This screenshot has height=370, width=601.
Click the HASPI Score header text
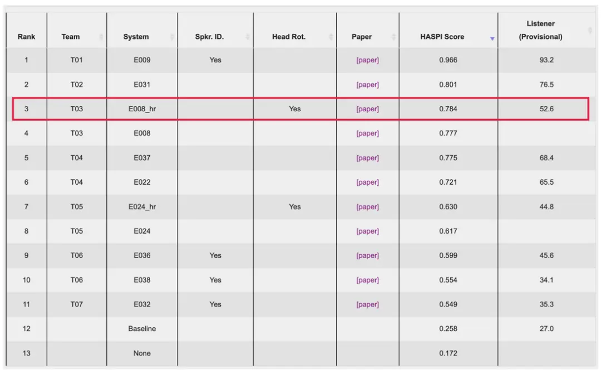(442, 37)
